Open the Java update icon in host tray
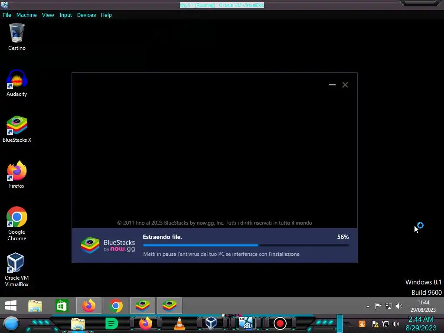Screen dimensions: 444x333 click(x=362, y=323)
